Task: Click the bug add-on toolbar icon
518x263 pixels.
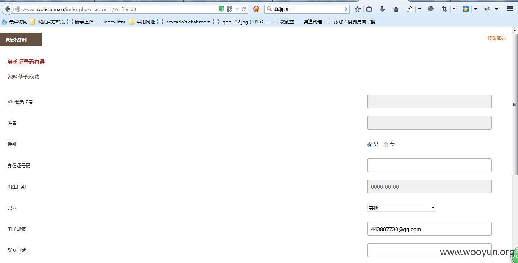Action: [487, 9]
